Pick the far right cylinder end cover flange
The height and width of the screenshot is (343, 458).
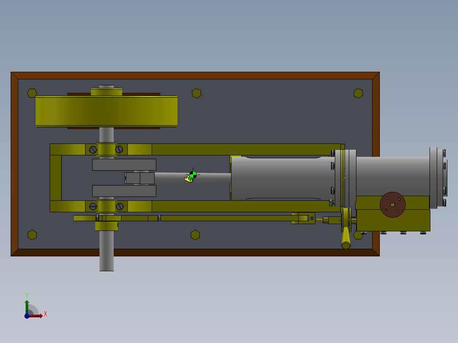coord(433,178)
